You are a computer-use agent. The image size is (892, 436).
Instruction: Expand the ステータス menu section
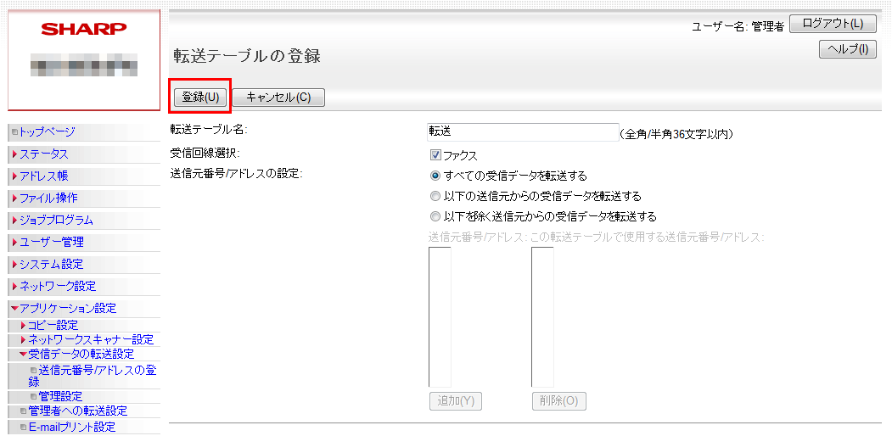click(43, 154)
